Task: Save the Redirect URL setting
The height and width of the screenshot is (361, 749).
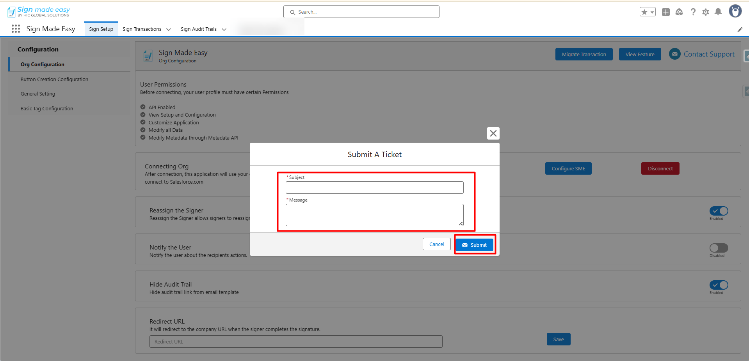Action: [559, 339]
